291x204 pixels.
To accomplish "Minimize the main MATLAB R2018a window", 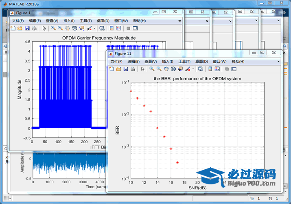I will [261, 3].
